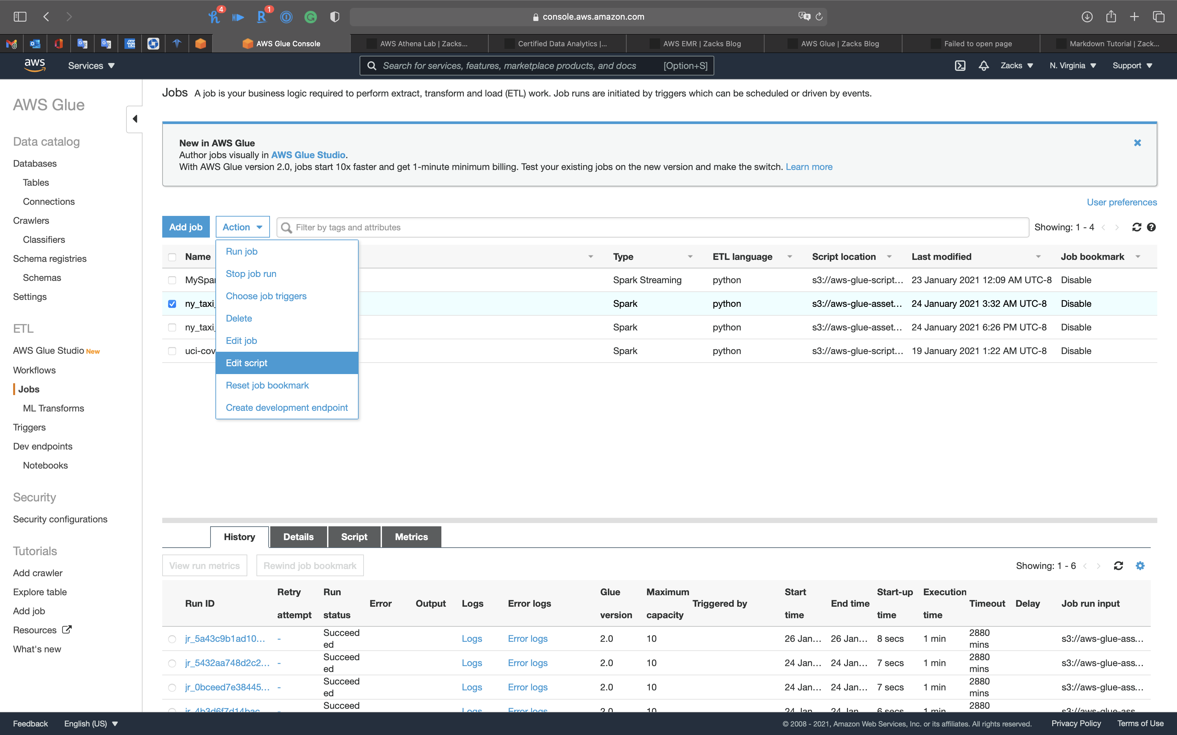Open the Action dropdown button
This screenshot has height=735, width=1177.
click(x=242, y=227)
